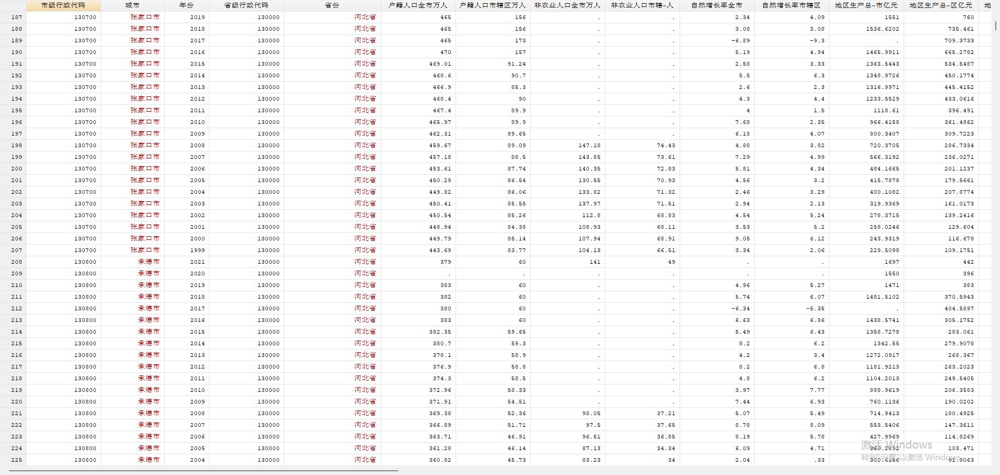Click the cell containing 68.83
This screenshot has height=475, width=1000.
point(642,216)
